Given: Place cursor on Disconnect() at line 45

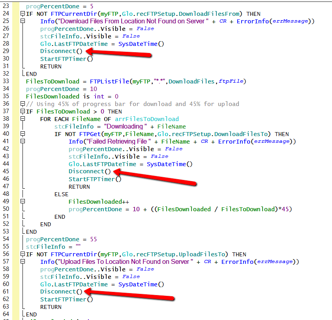Looking at the screenshot, I should (90, 172).
